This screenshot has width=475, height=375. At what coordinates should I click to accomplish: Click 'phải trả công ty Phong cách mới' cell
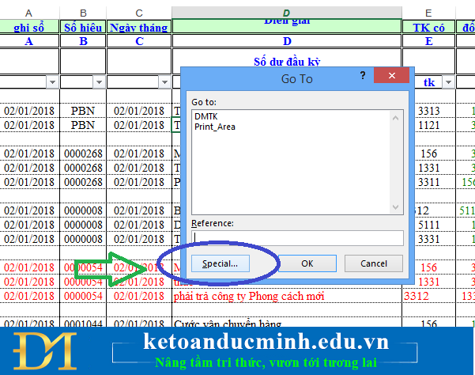click(x=287, y=296)
